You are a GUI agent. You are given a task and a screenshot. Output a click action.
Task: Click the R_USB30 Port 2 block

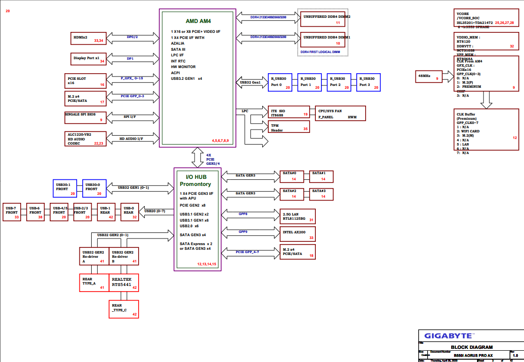point(339,83)
